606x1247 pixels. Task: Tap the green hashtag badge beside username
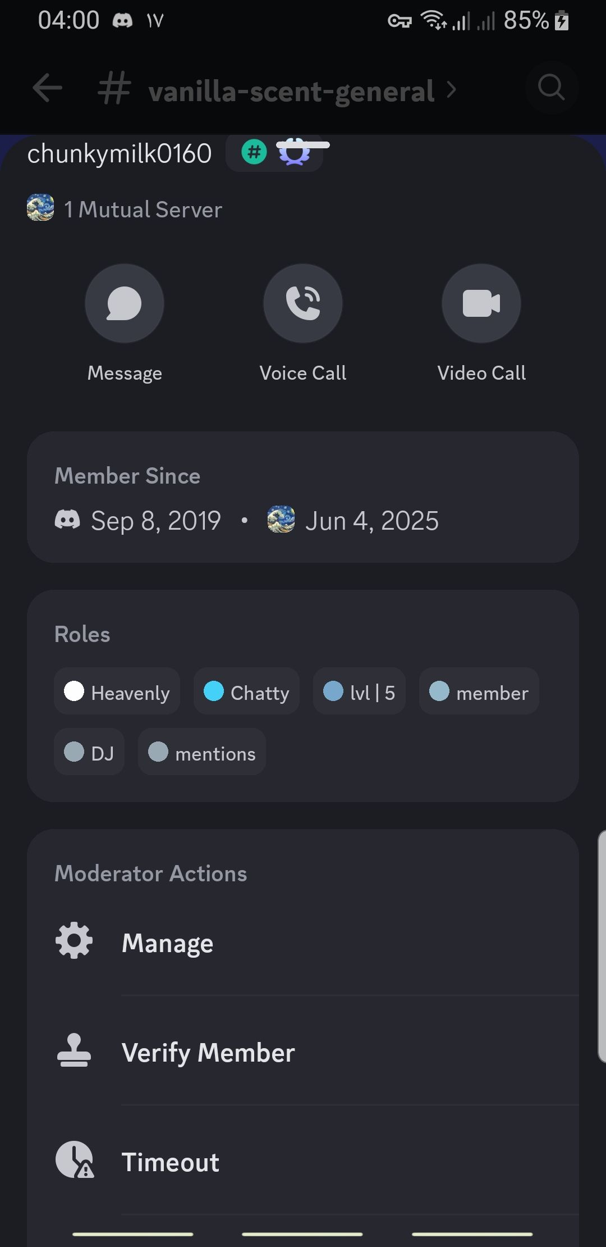tap(254, 152)
